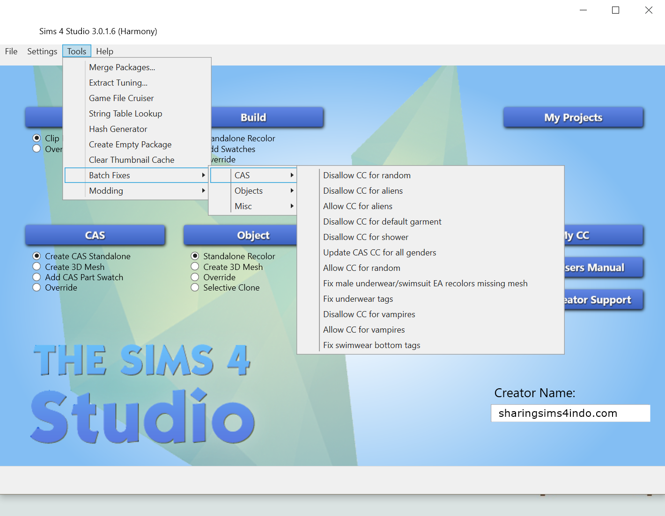This screenshot has width=665, height=516.
Task: Select Allow CC for vampires
Action: pyautogui.click(x=430, y=330)
